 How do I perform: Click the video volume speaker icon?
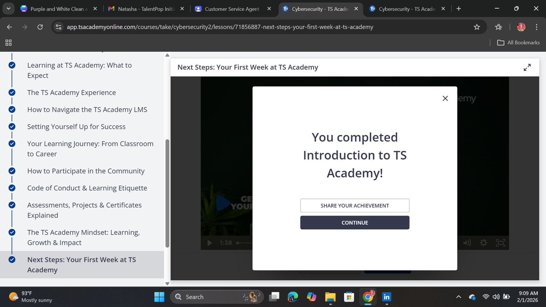[468, 243]
